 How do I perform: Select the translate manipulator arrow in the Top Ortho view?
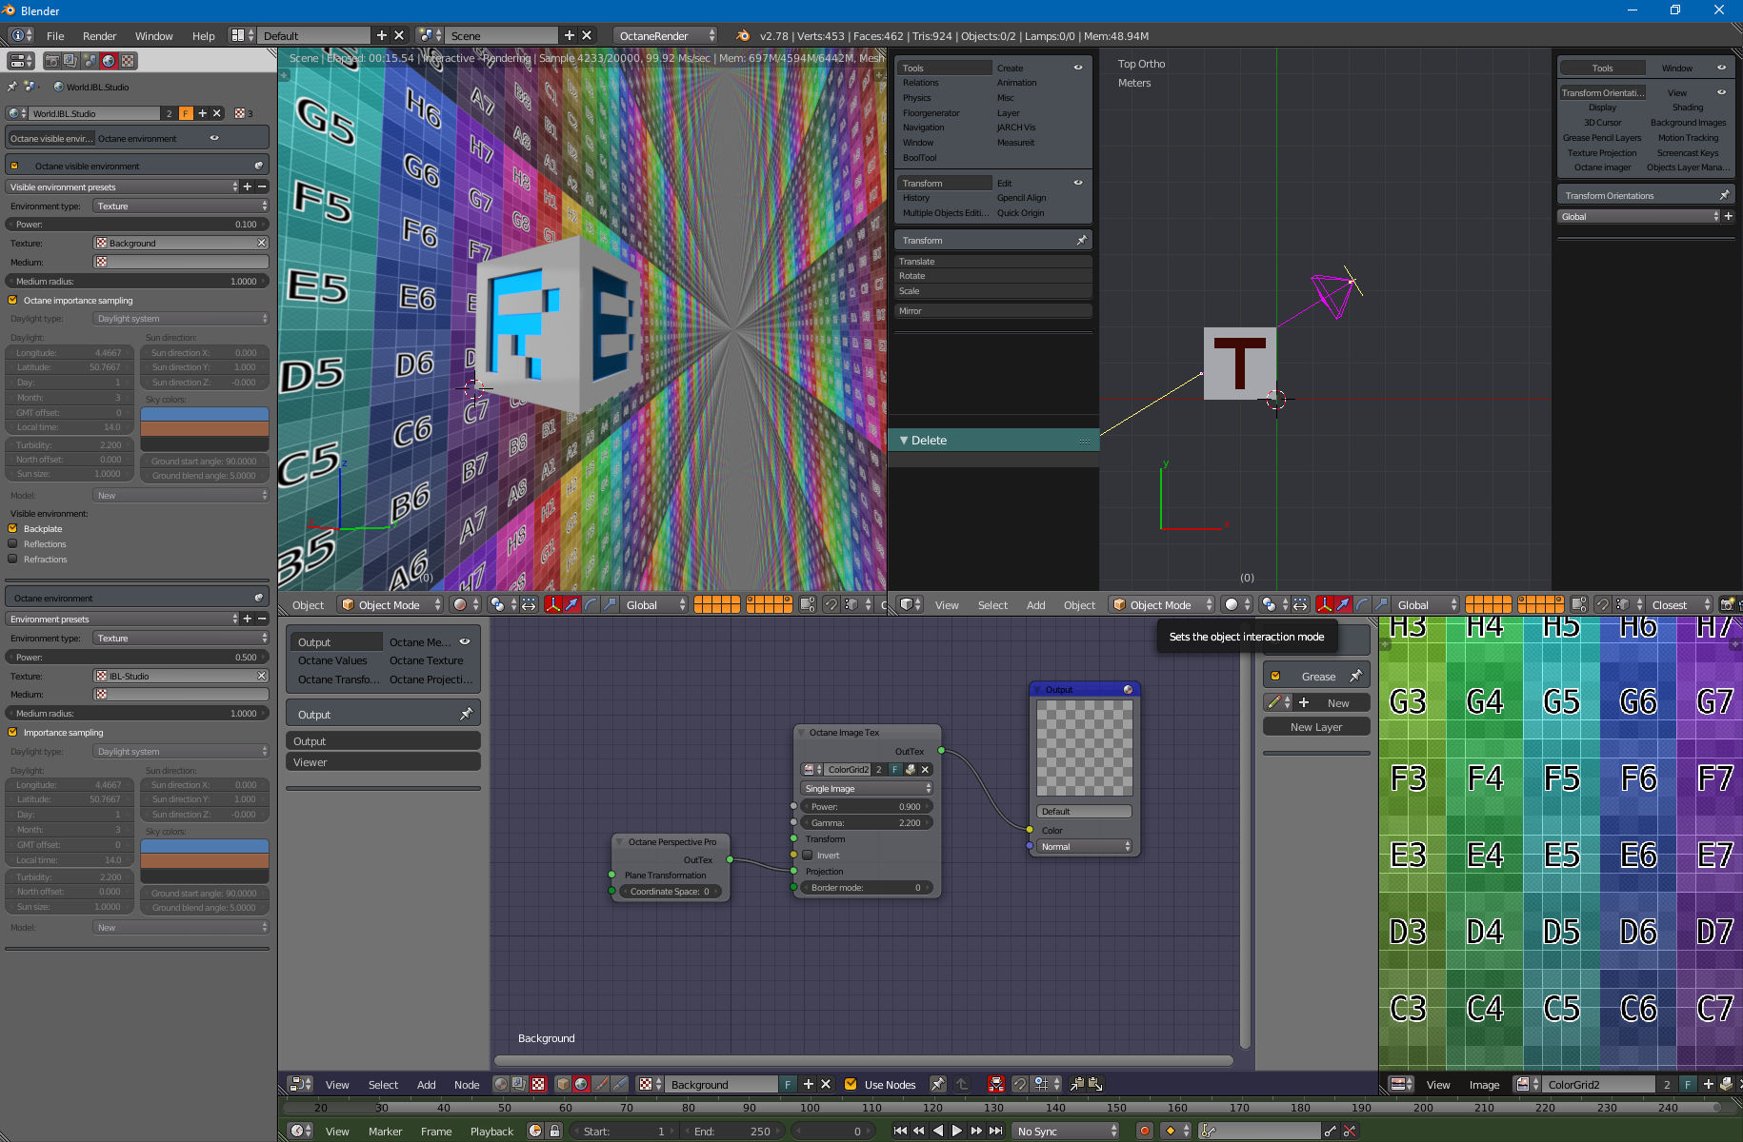(1343, 605)
